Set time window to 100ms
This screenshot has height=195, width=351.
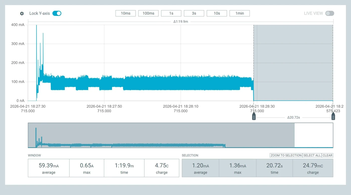pos(148,13)
